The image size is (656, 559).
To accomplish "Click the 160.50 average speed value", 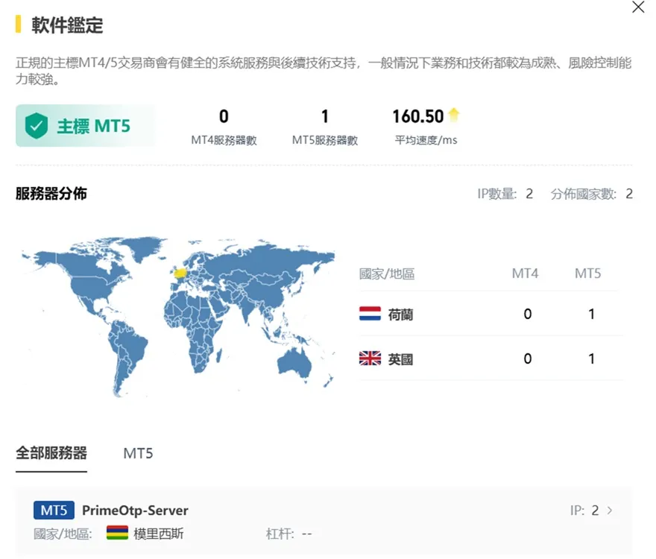I will click(x=417, y=116).
